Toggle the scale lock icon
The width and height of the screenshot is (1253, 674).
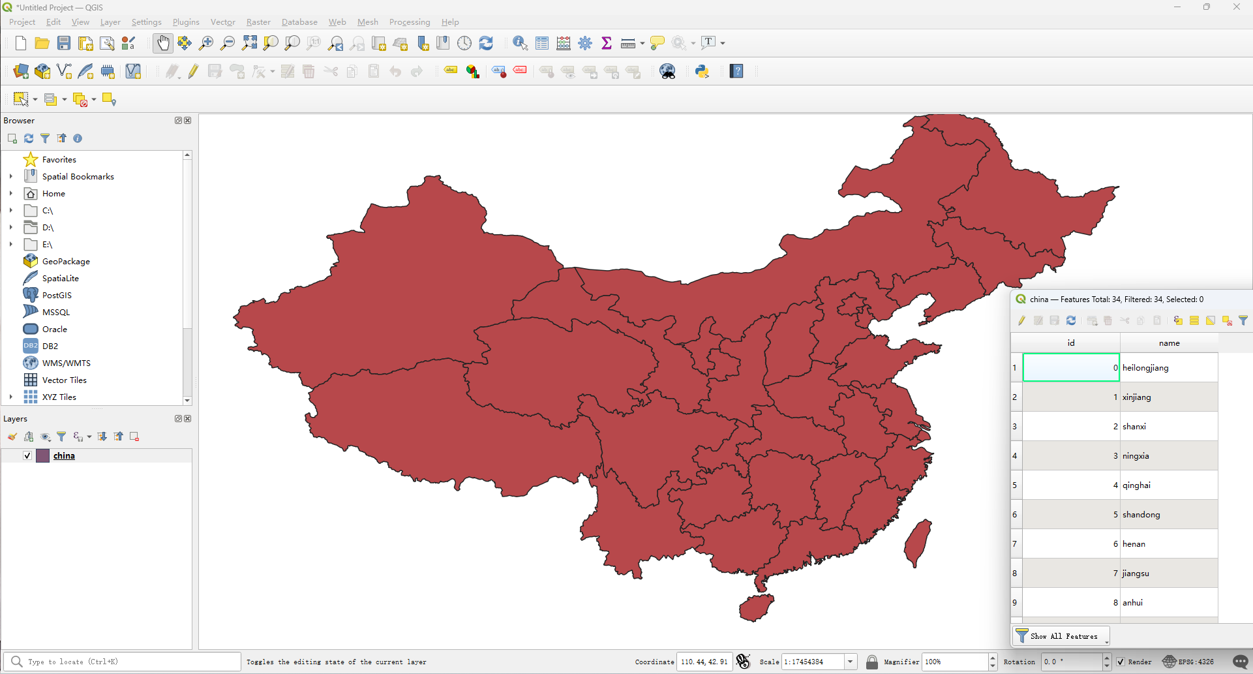(x=872, y=662)
